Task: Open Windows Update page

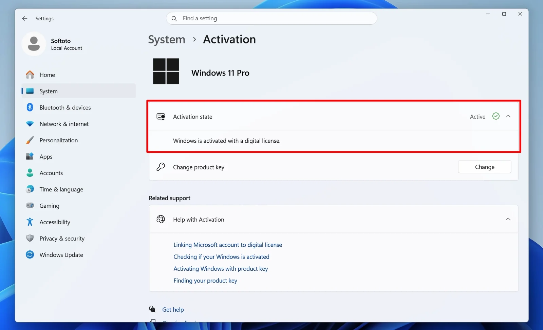Action: [79, 255]
